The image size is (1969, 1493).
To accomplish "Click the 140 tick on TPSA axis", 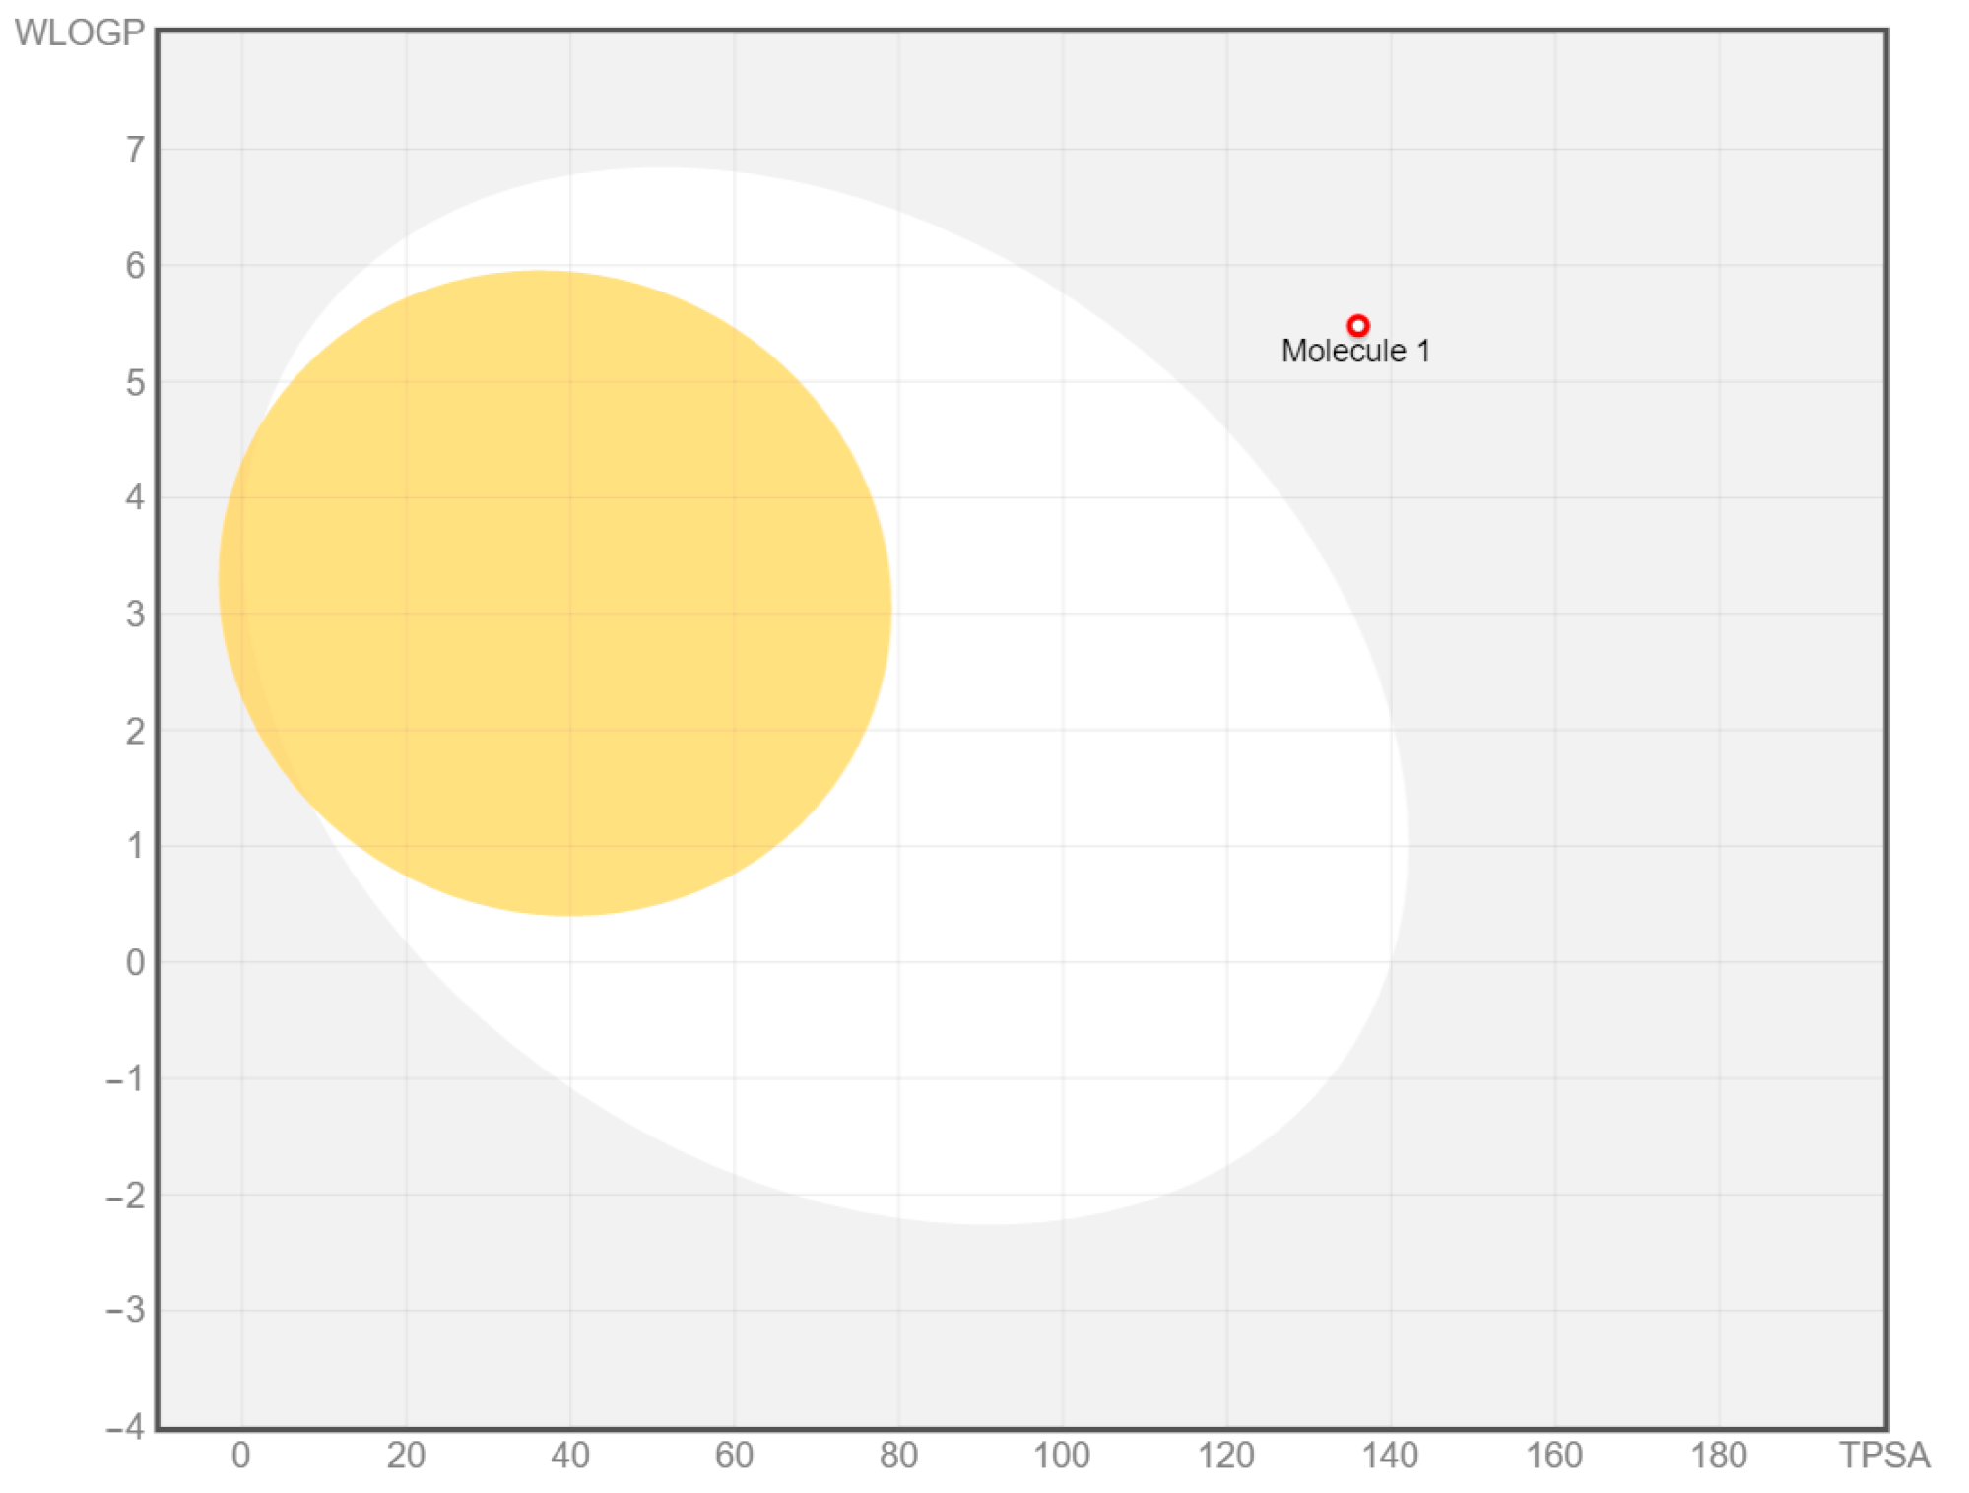I will point(1390,1455).
